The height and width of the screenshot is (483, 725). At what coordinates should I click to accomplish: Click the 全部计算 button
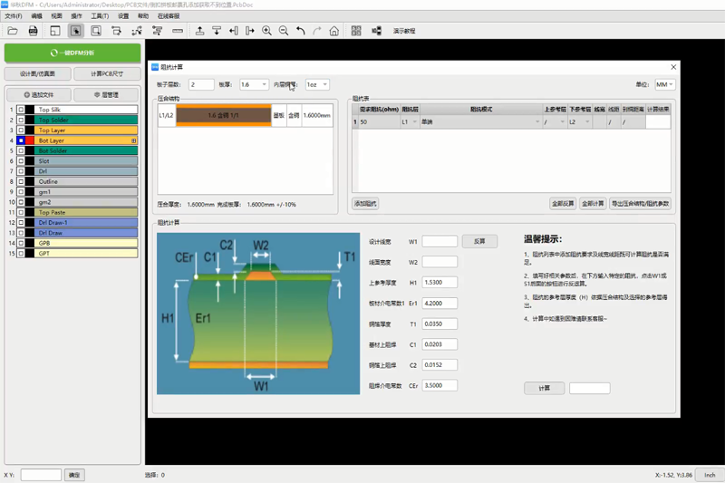tap(593, 204)
